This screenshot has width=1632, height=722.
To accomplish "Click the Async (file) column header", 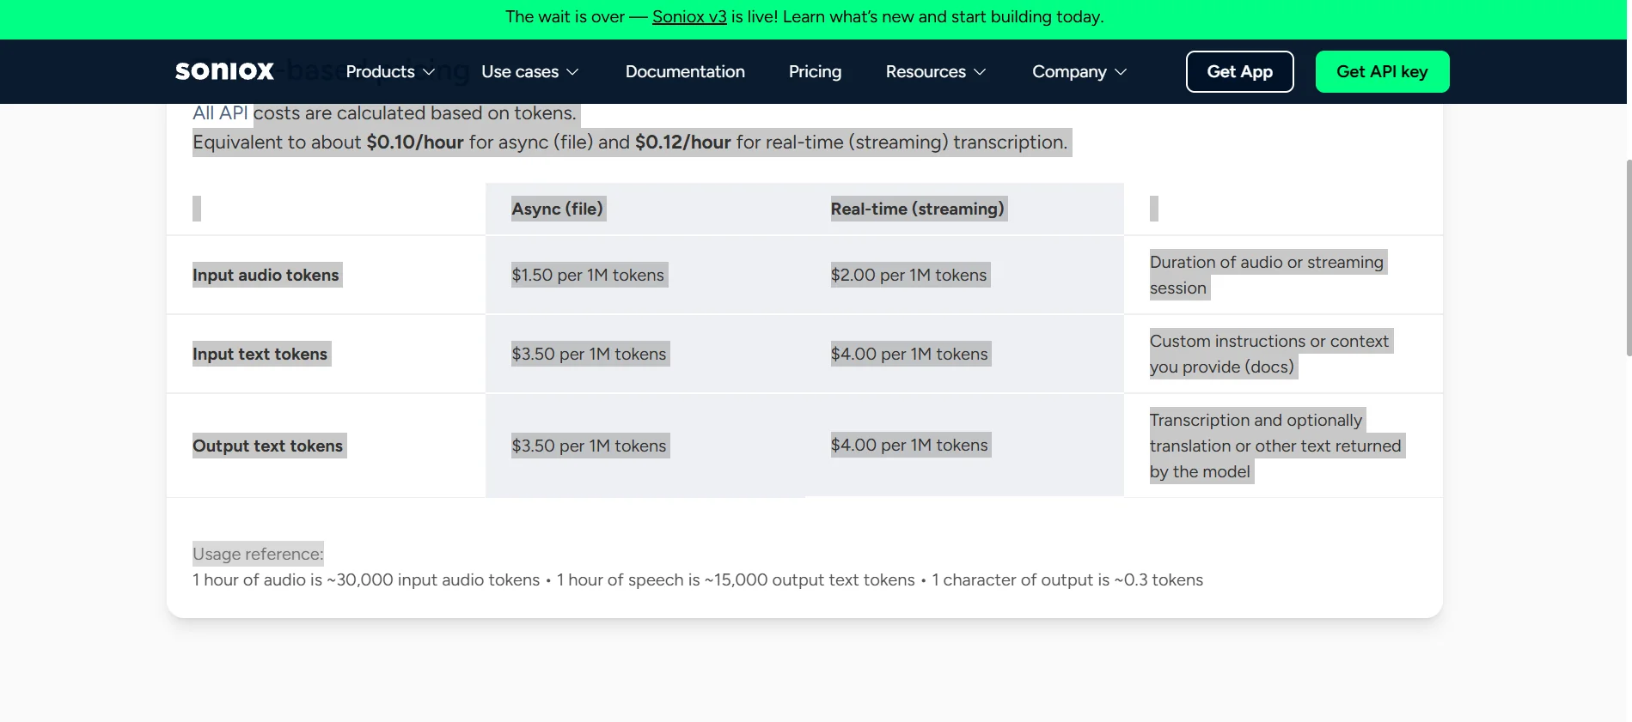I will point(558,209).
